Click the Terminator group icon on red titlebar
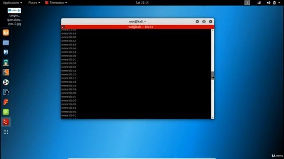This screenshot has height=159, width=284. coord(63,27)
